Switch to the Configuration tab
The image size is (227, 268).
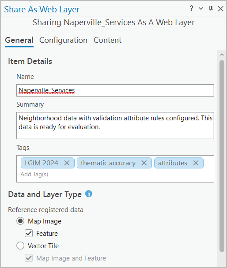(x=63, y=41)
